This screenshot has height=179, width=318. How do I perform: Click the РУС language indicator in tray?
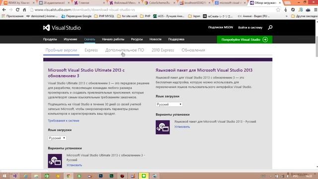click(x=296, y=177)
